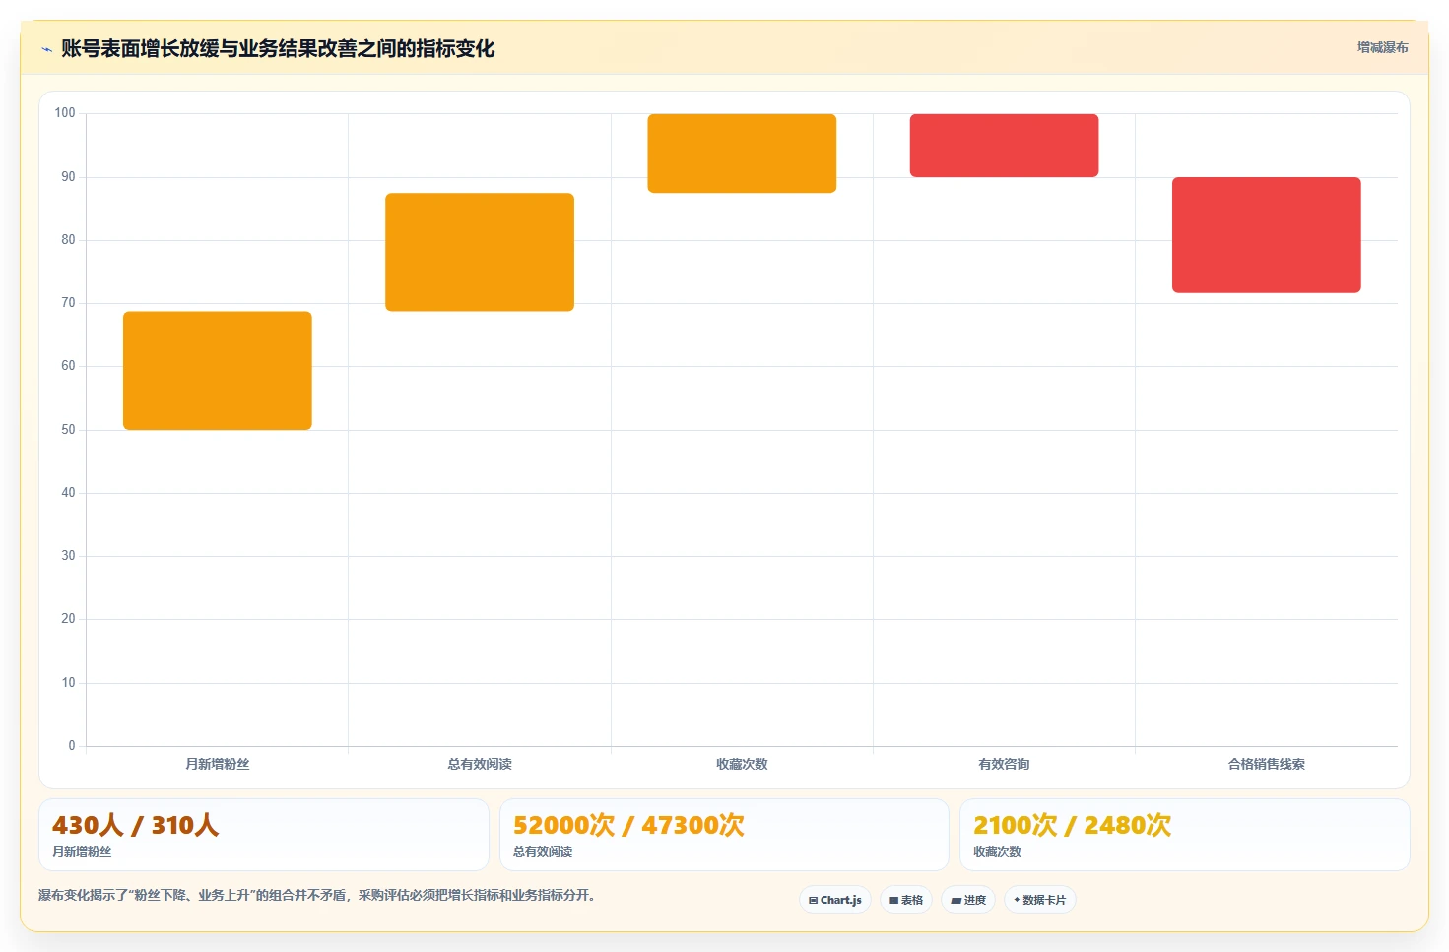
Task: Click the footnote starting with 瀑布变化揭示了
Action: click(x=318, y=895)
